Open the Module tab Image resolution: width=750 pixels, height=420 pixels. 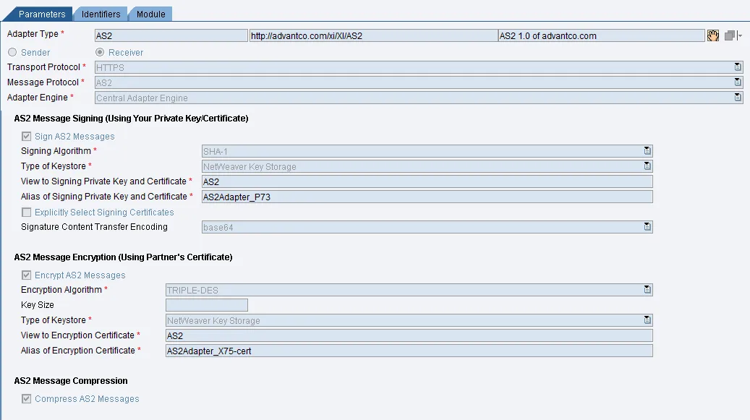tap(150, 14)
